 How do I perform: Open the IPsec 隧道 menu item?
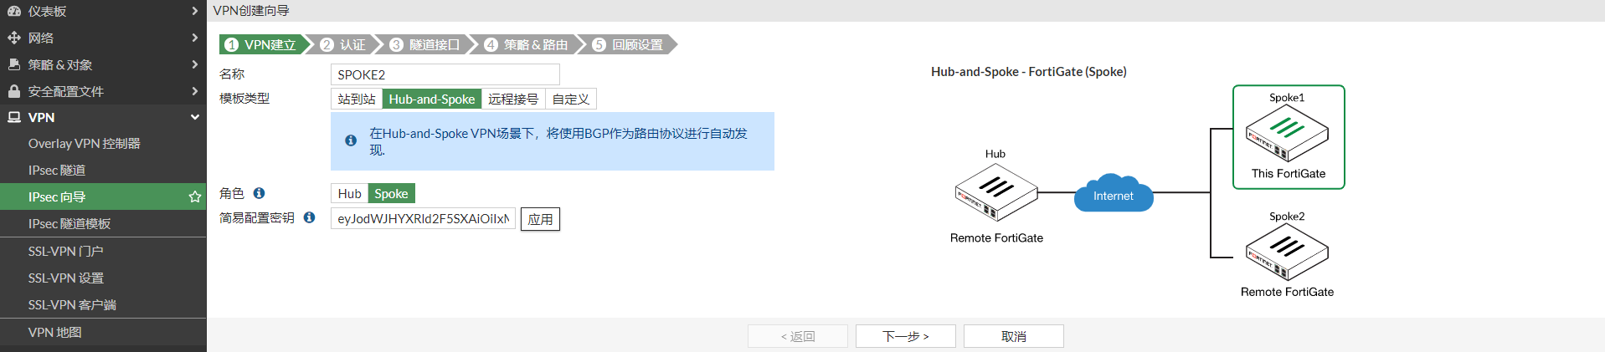pos(57,171)
